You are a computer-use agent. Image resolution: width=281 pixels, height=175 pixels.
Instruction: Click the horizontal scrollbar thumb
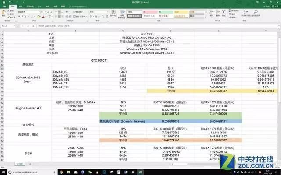click(x=180, y=164)
